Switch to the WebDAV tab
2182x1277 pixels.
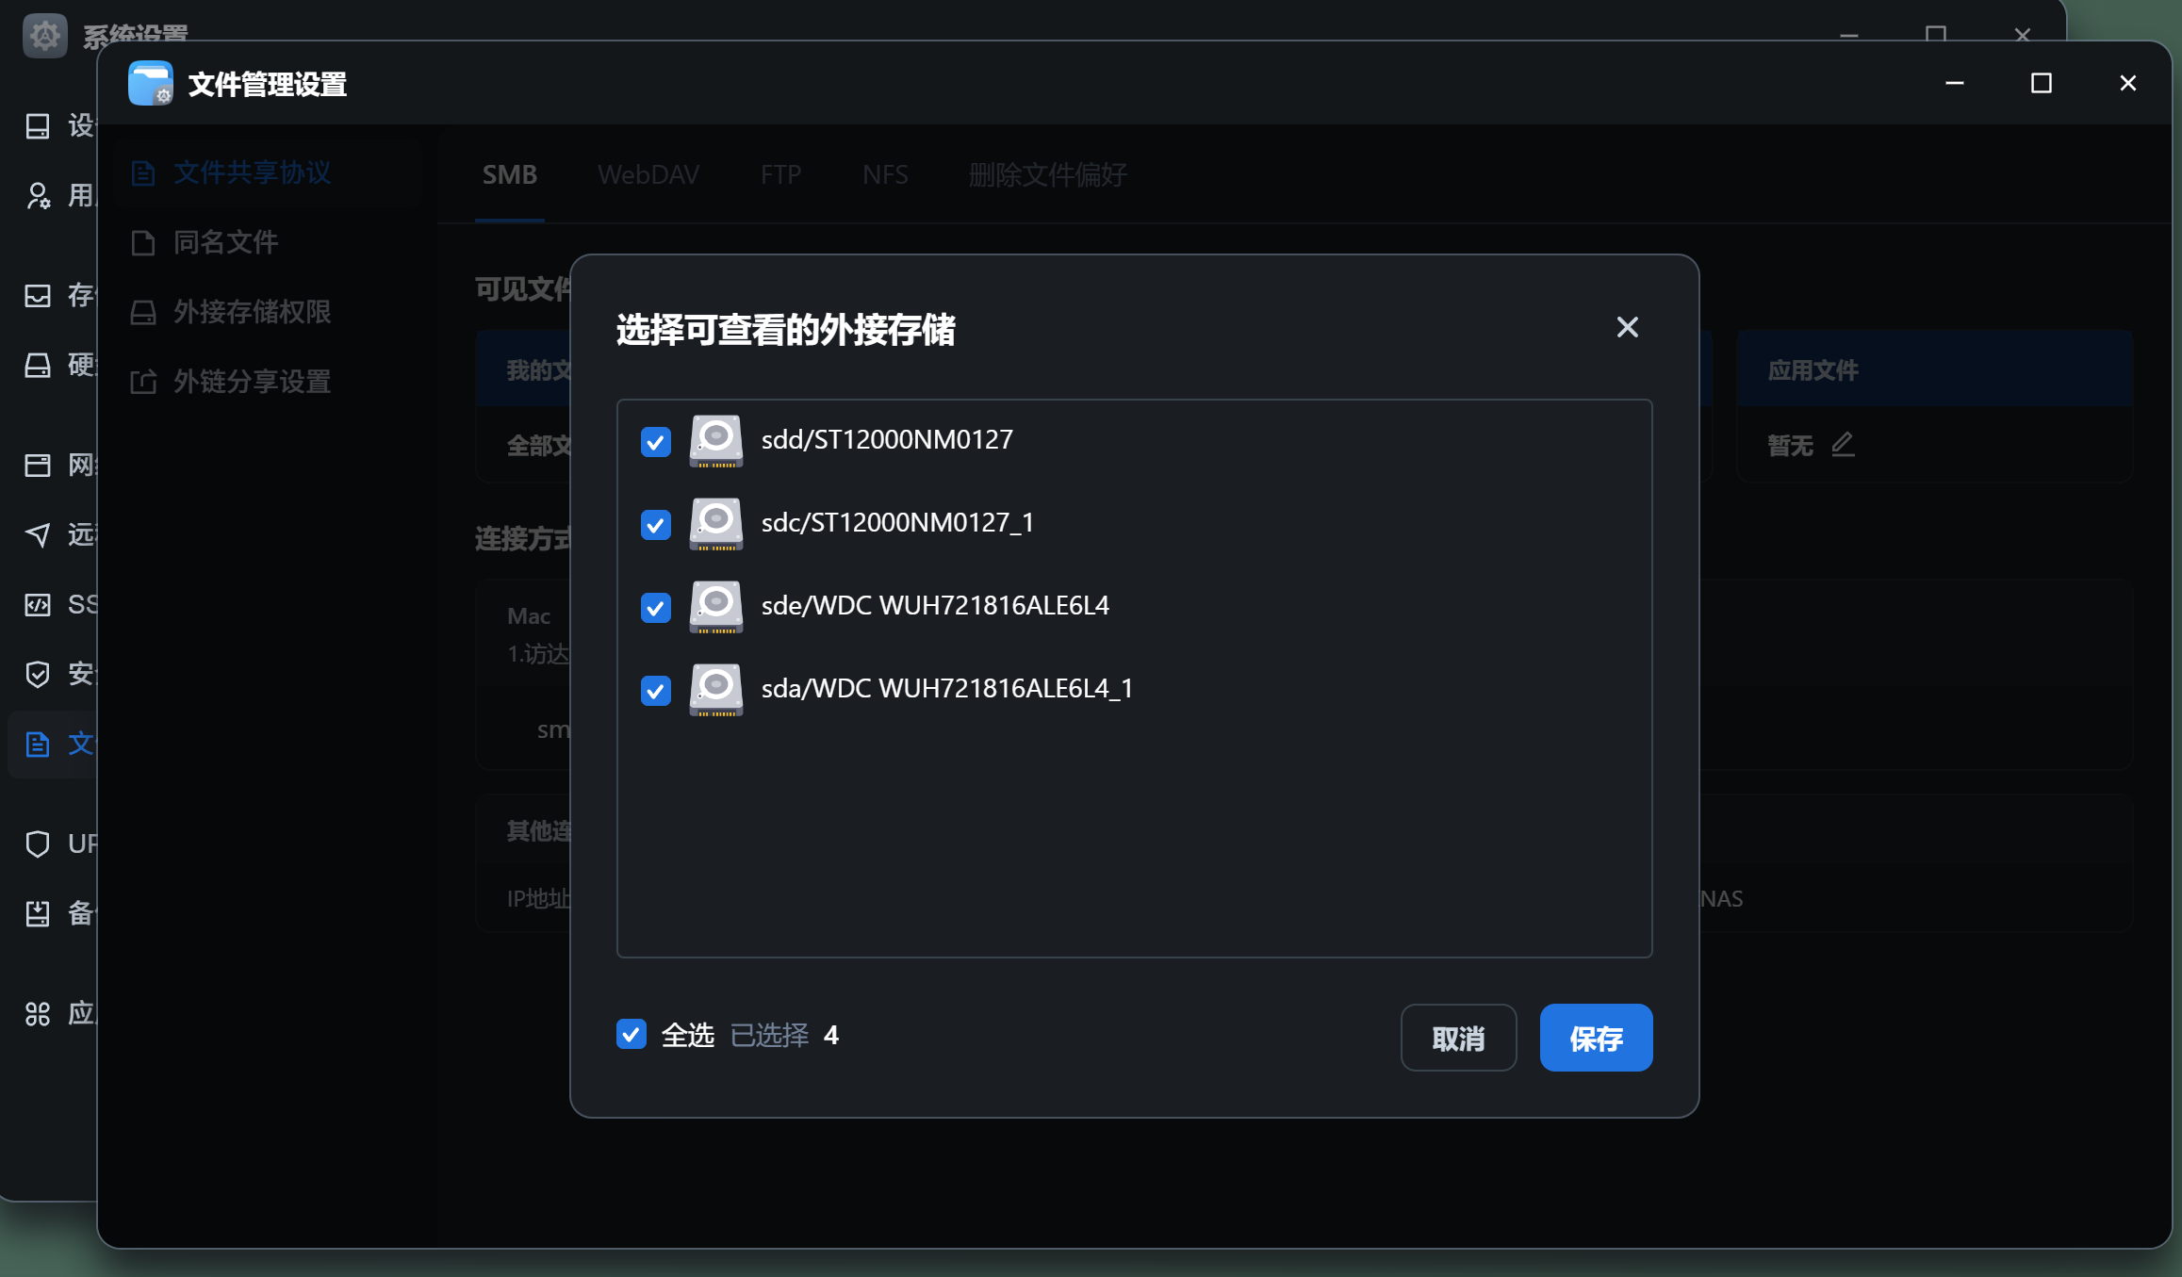point(648,174)
